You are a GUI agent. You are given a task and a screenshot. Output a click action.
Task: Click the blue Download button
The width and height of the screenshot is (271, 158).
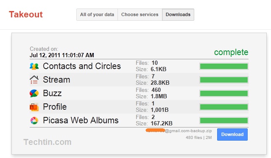pyautogui.click(x=232, y=134)
